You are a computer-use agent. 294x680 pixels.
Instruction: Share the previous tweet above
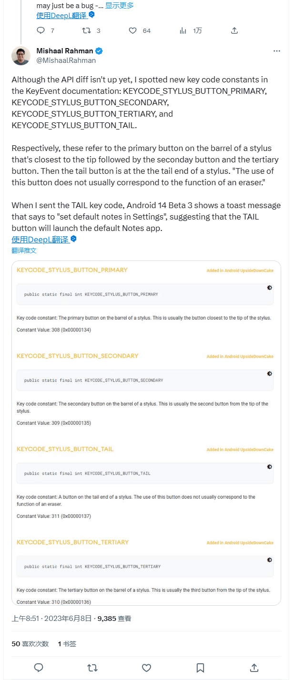(x=234, y=30)
